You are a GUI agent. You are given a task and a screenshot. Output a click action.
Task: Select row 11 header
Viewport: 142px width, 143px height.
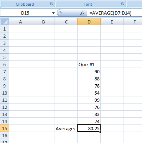pos(5,100)
